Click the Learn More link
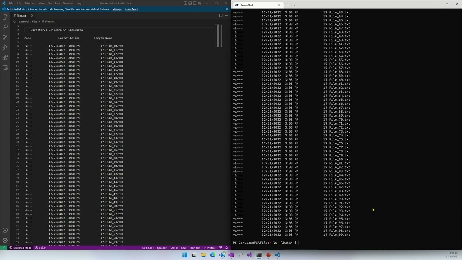The image size is (462, 260). pos(131,9)
